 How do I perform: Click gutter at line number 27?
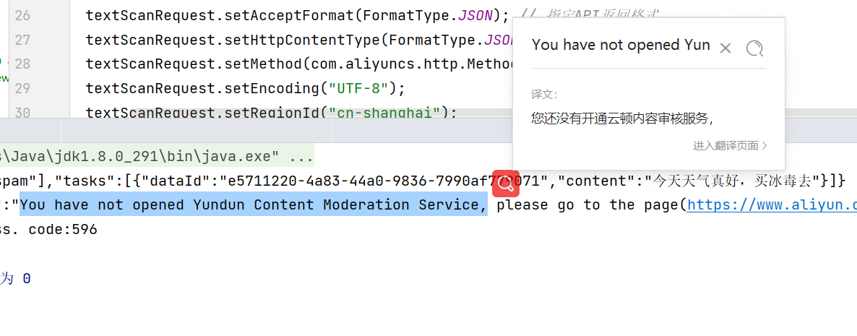[x=22, y=40]
